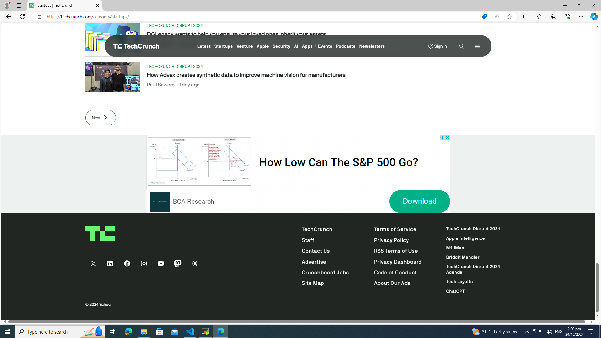Select Latest in TechCrunch nav

[x=204, y=46]
